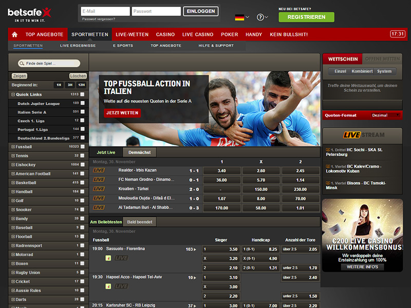Image resolution: width=411 pixels, height=308 pixels.
Task: Expand the American Football category
Action: [x=13, y=174]
